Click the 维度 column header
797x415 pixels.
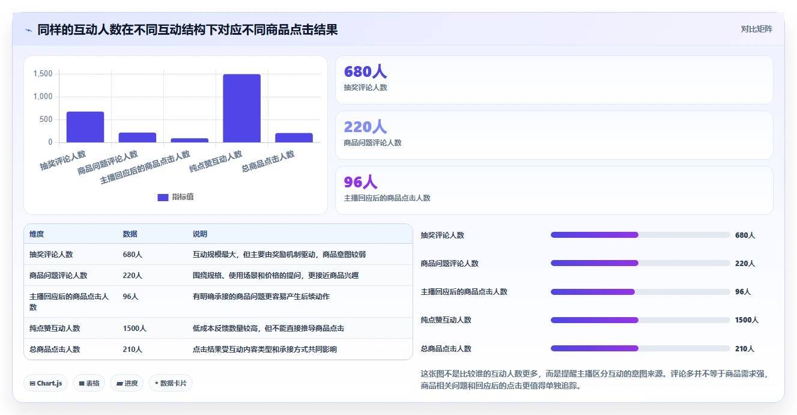point(37,234)
